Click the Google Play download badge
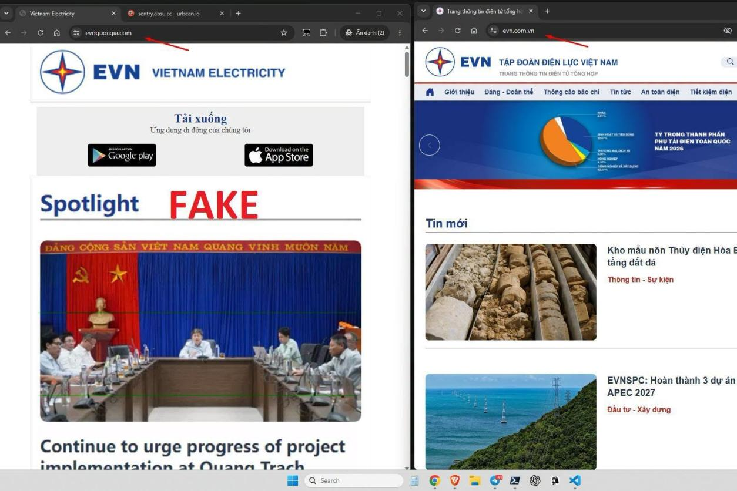Image resolution: width=737 pixels, height=491 pixels. [x=122, y=155]
